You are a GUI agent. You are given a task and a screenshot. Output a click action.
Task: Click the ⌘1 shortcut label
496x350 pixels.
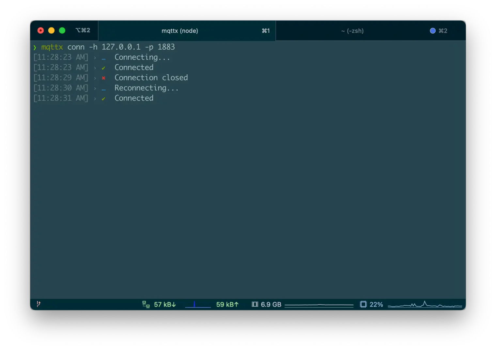coord(266,31)
